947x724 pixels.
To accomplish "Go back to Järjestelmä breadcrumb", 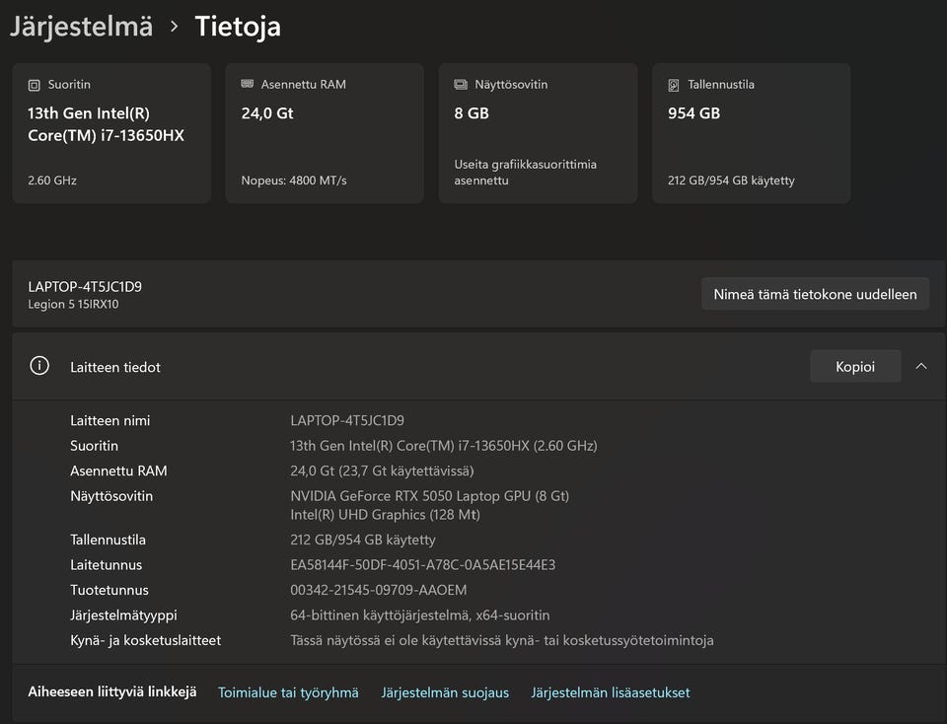I will click(x=82, y=27).
